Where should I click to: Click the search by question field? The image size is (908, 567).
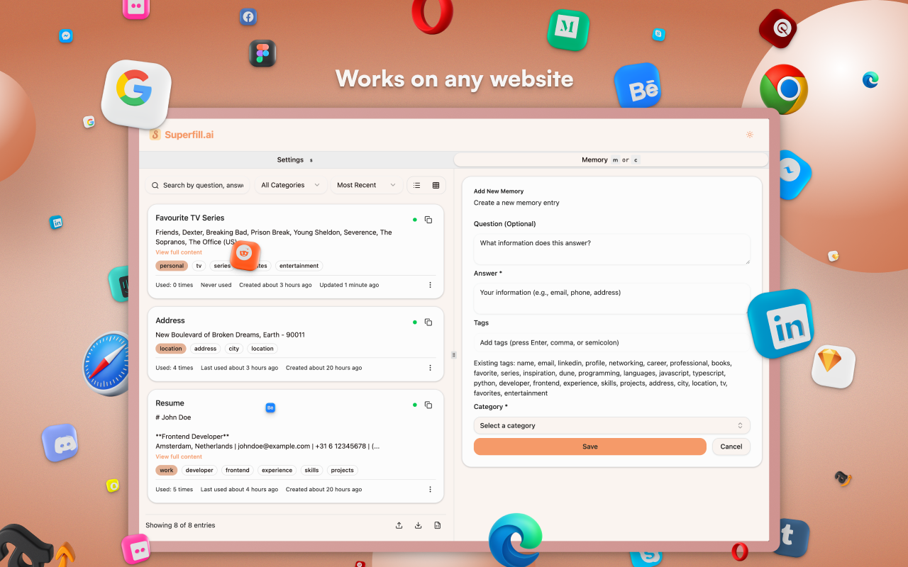pyautogui.click(x=198, y=185)
